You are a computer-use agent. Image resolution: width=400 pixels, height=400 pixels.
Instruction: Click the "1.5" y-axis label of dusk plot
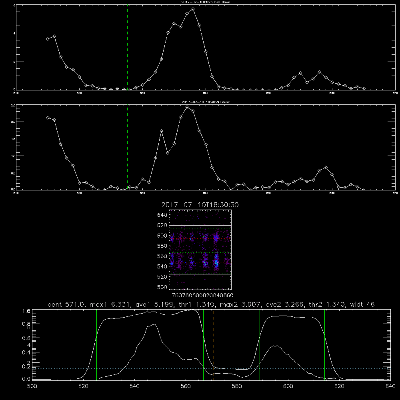coord(13,139)
